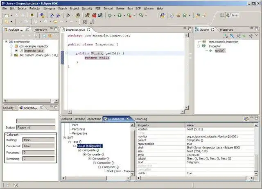262x189 pixels.
Task: Expand the Inspector.java tree node
Action: pos(16,50)
